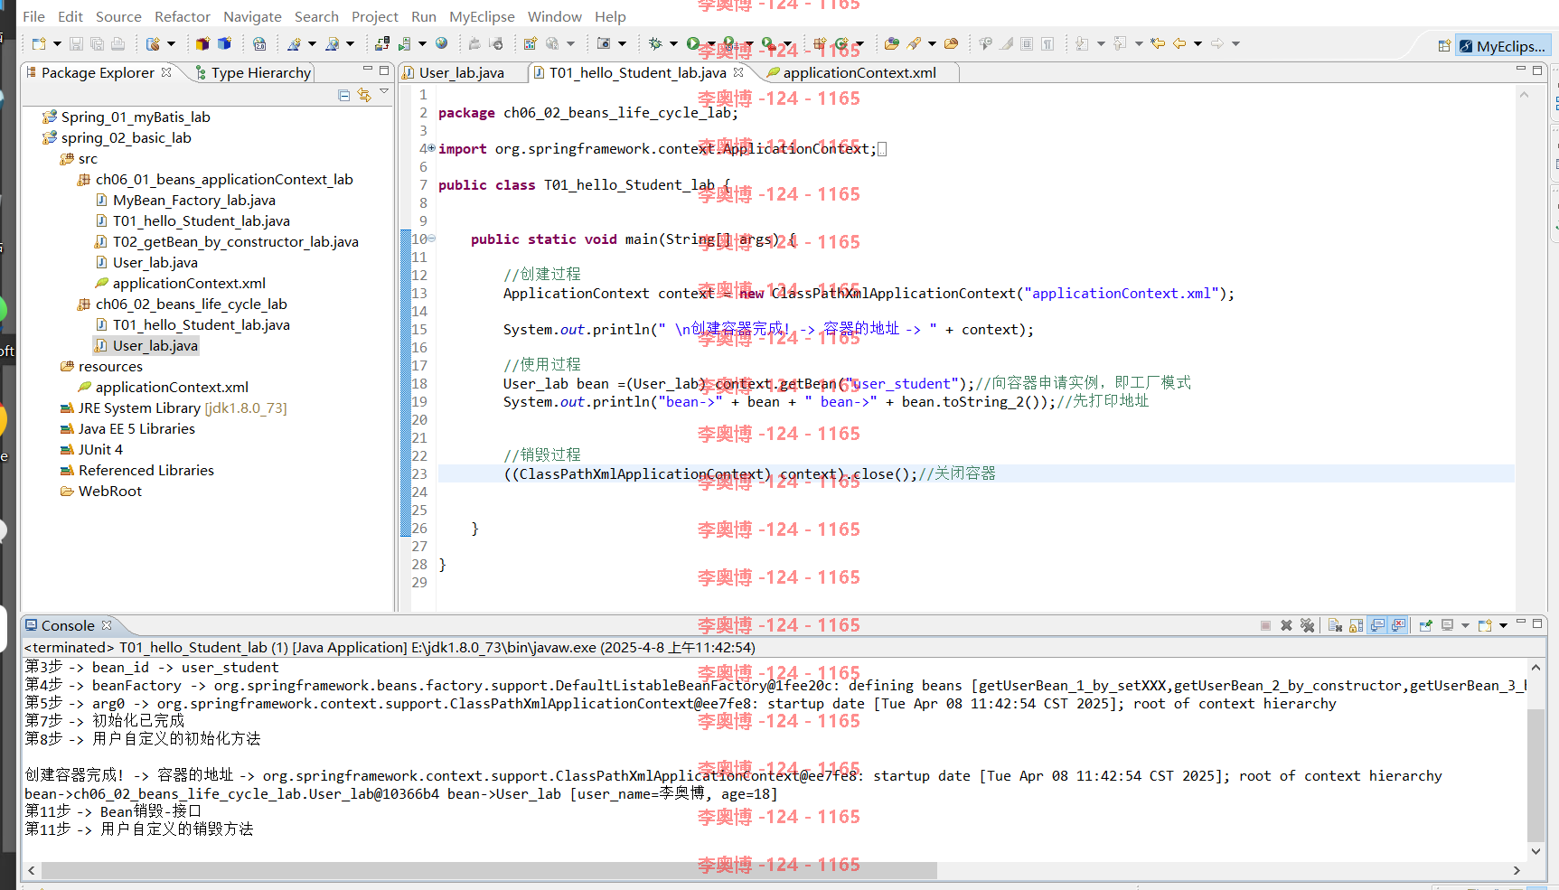The height and width of the screenshot is (890, 1559).
Task: Open the MyEclipse menu
Action: tap(482, 16)
